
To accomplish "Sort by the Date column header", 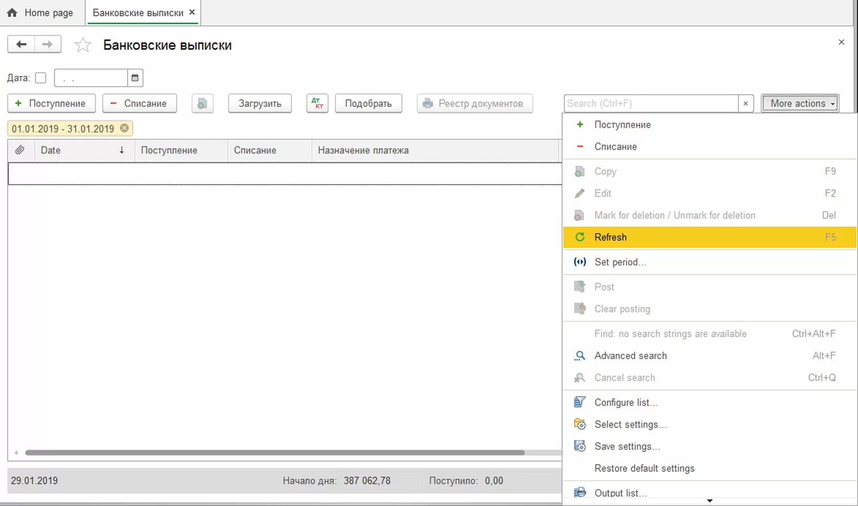I will 84,150.
